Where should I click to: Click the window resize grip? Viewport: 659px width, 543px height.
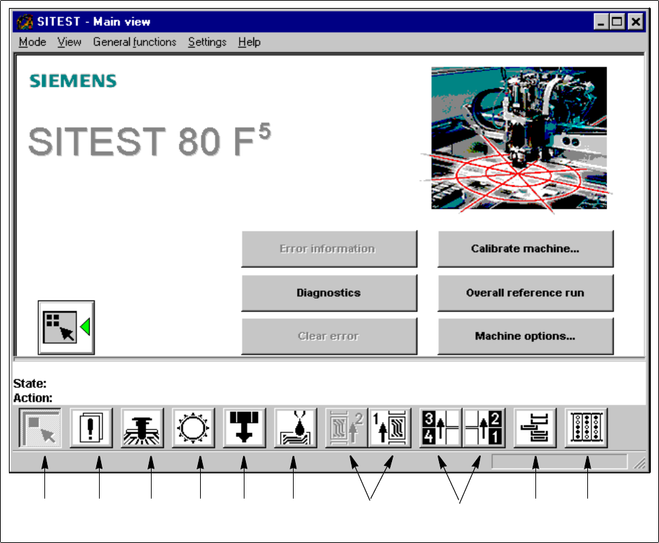tap(640, 463)
